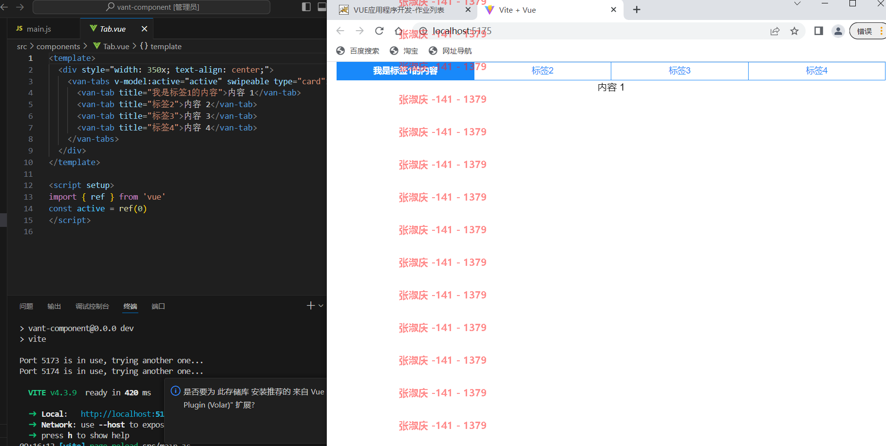Click the 错误 update button

(867, 31)
